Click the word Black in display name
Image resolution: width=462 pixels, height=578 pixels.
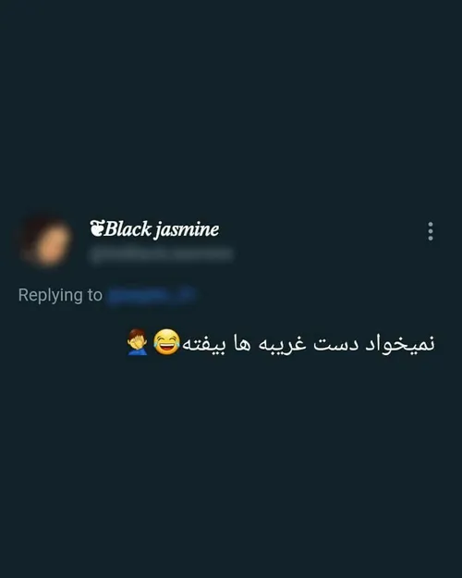click(128, 228)
